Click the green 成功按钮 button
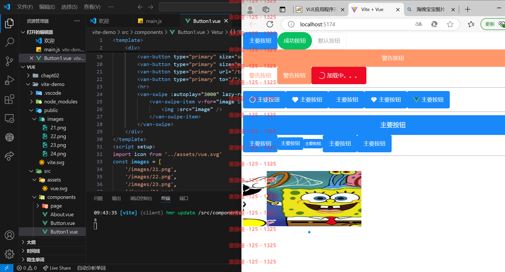Screen dimensions: 505x272 pyautogui.click(x=295, y=41)
